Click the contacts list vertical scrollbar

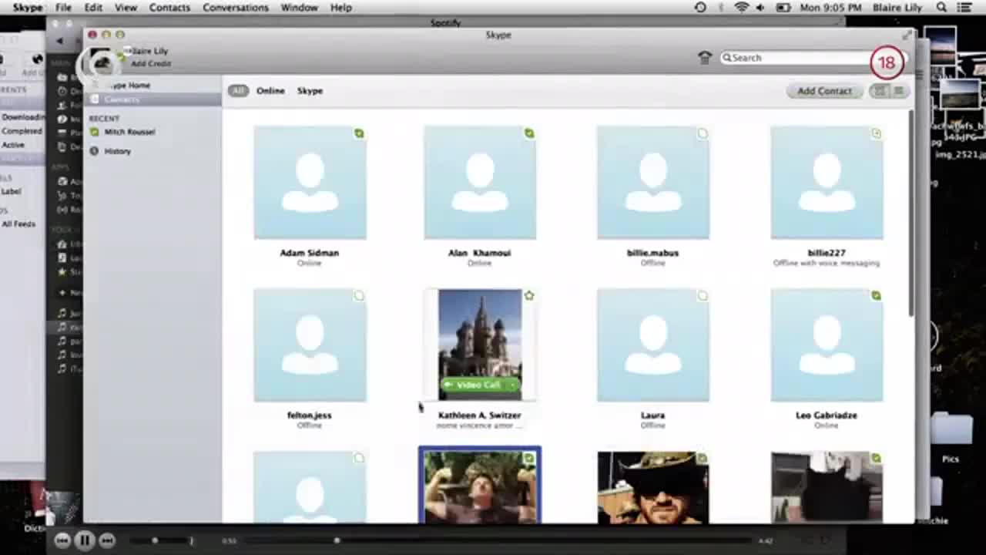(911, 212)
